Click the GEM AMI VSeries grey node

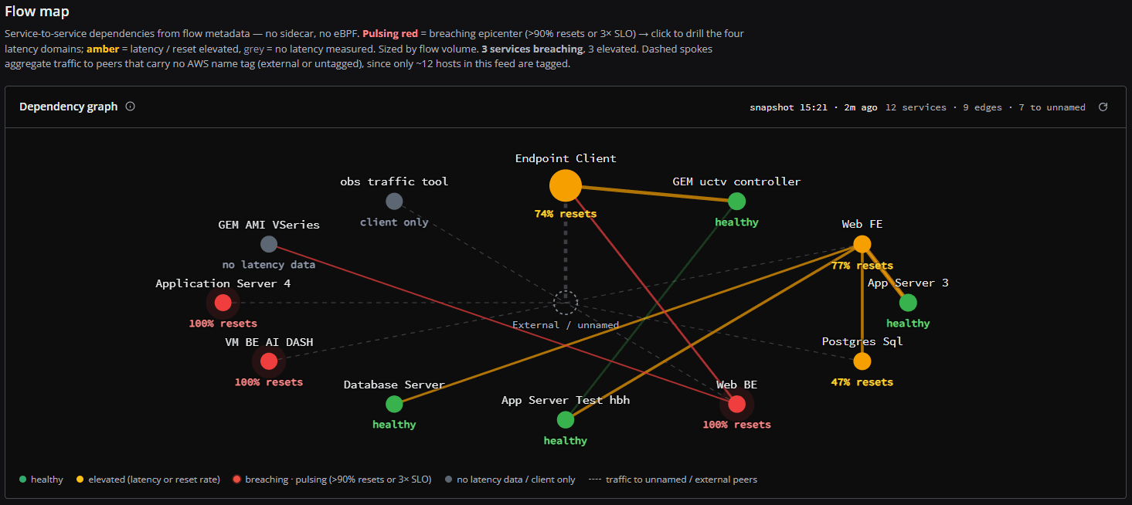coord(268,244)
